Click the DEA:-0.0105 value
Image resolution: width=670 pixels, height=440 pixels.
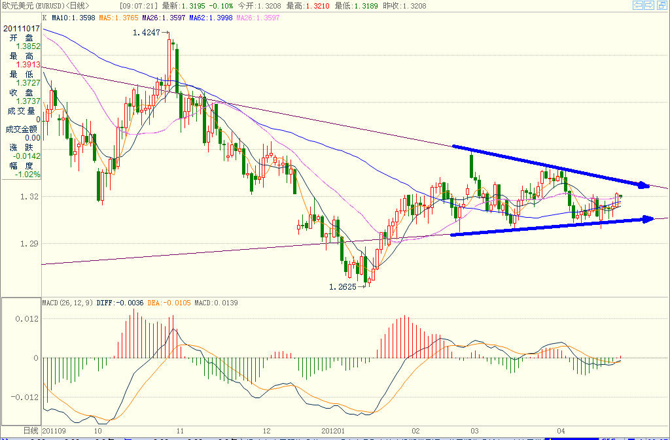(x=169, y=303)
